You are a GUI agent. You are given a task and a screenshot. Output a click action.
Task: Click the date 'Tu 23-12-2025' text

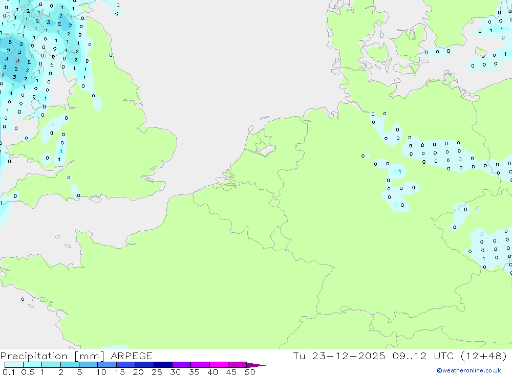339,356
